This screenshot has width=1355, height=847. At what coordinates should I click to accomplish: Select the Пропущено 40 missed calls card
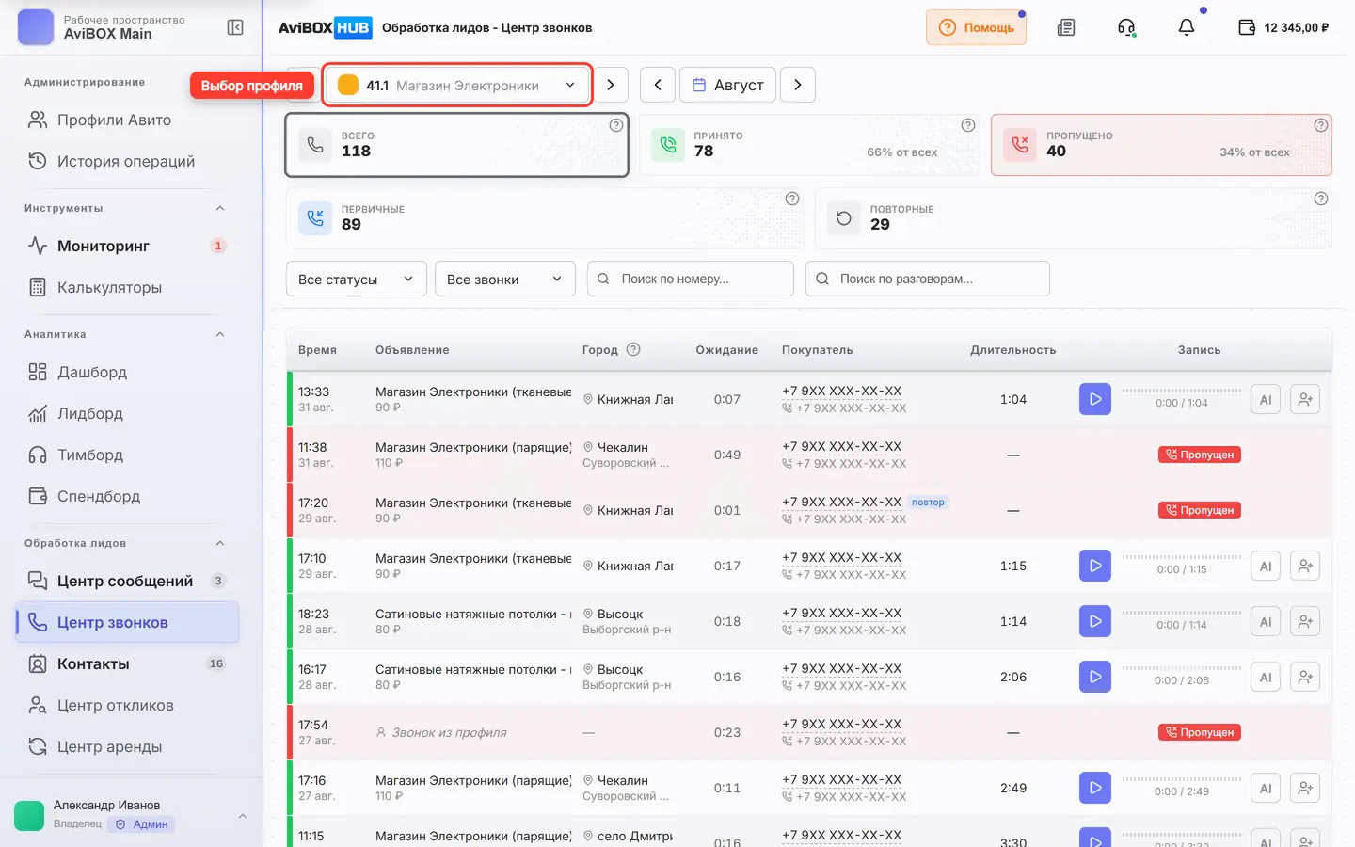[1161, 145]
